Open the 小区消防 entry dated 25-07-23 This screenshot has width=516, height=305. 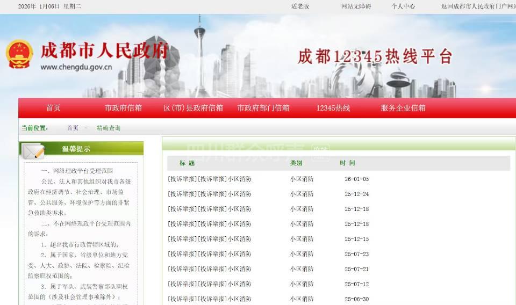pos(209,255)
